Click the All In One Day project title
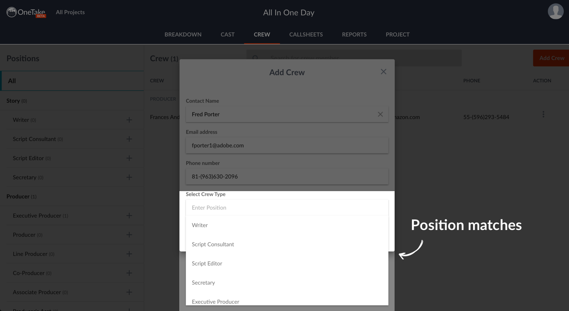This screenshot has height=311, width=569. tap(289, 13)
